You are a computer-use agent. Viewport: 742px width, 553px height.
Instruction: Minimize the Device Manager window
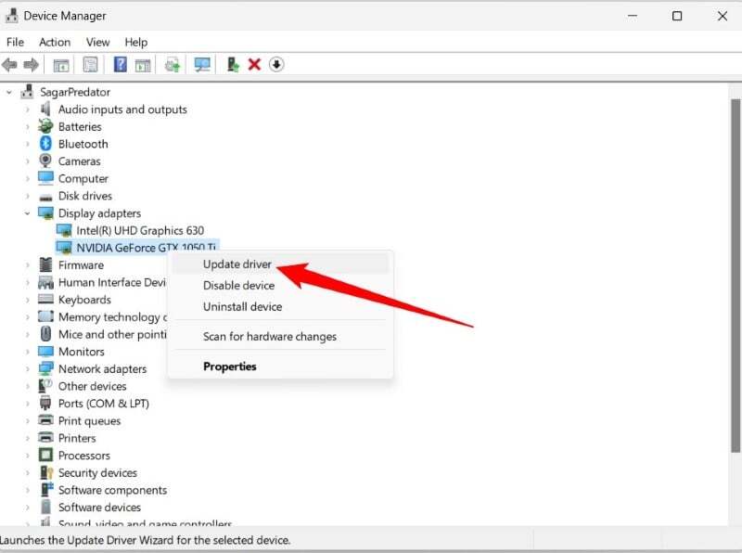pyautogui.click(x=633, y=16)
